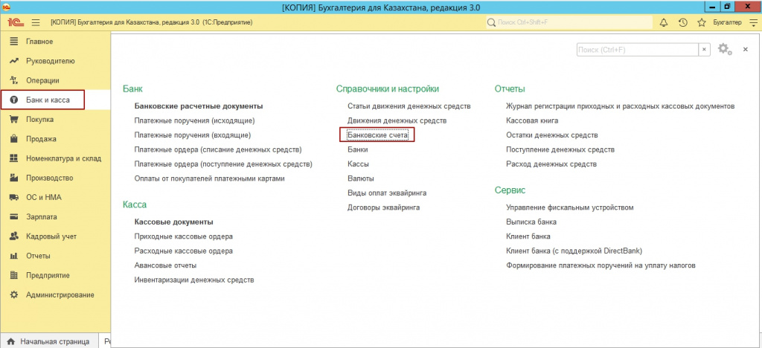Open Платежные ордера (списание денежных средств)
Image resolution: width=762 pixels, height=348 pixels.
218,149
